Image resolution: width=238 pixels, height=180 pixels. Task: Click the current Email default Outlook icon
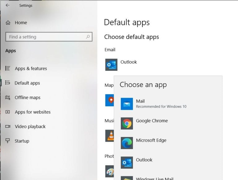click(111, 65)
